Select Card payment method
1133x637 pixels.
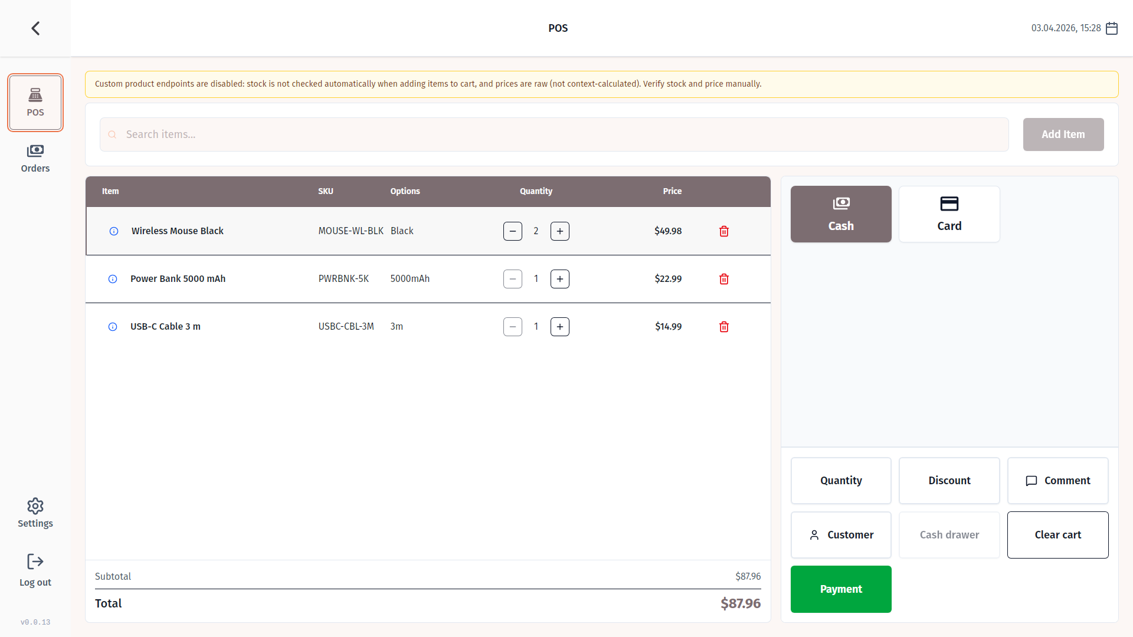coord(949,214)
